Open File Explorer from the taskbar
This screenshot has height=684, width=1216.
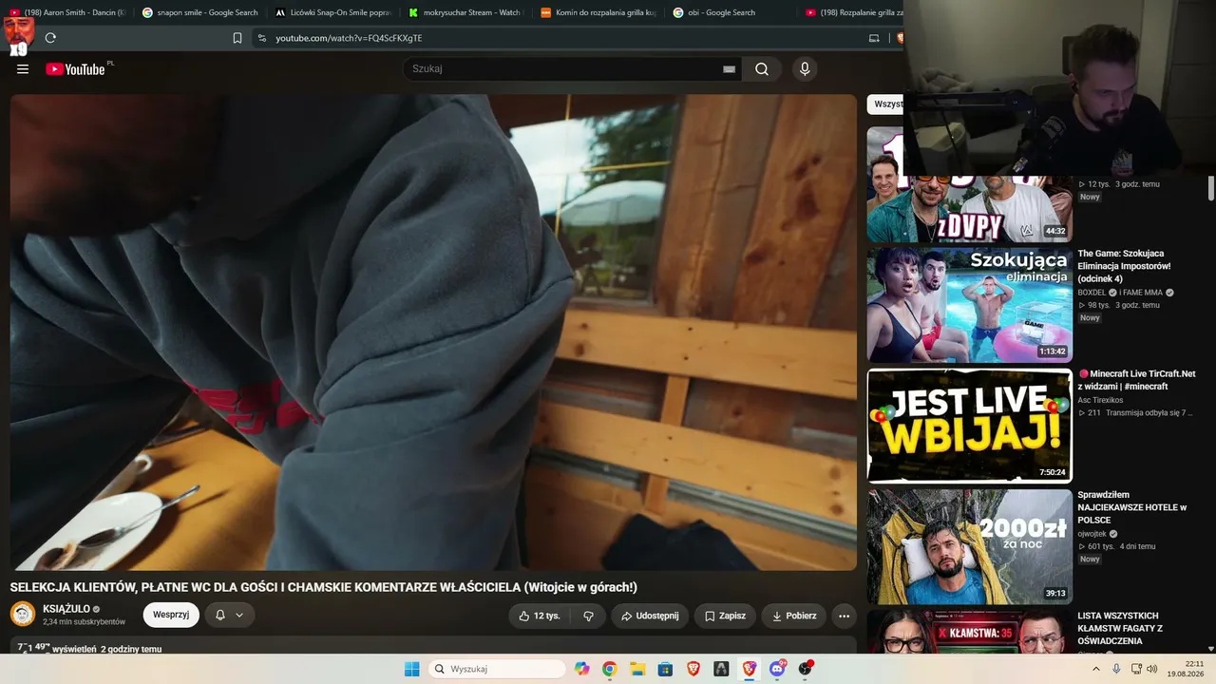coord(637,669)
